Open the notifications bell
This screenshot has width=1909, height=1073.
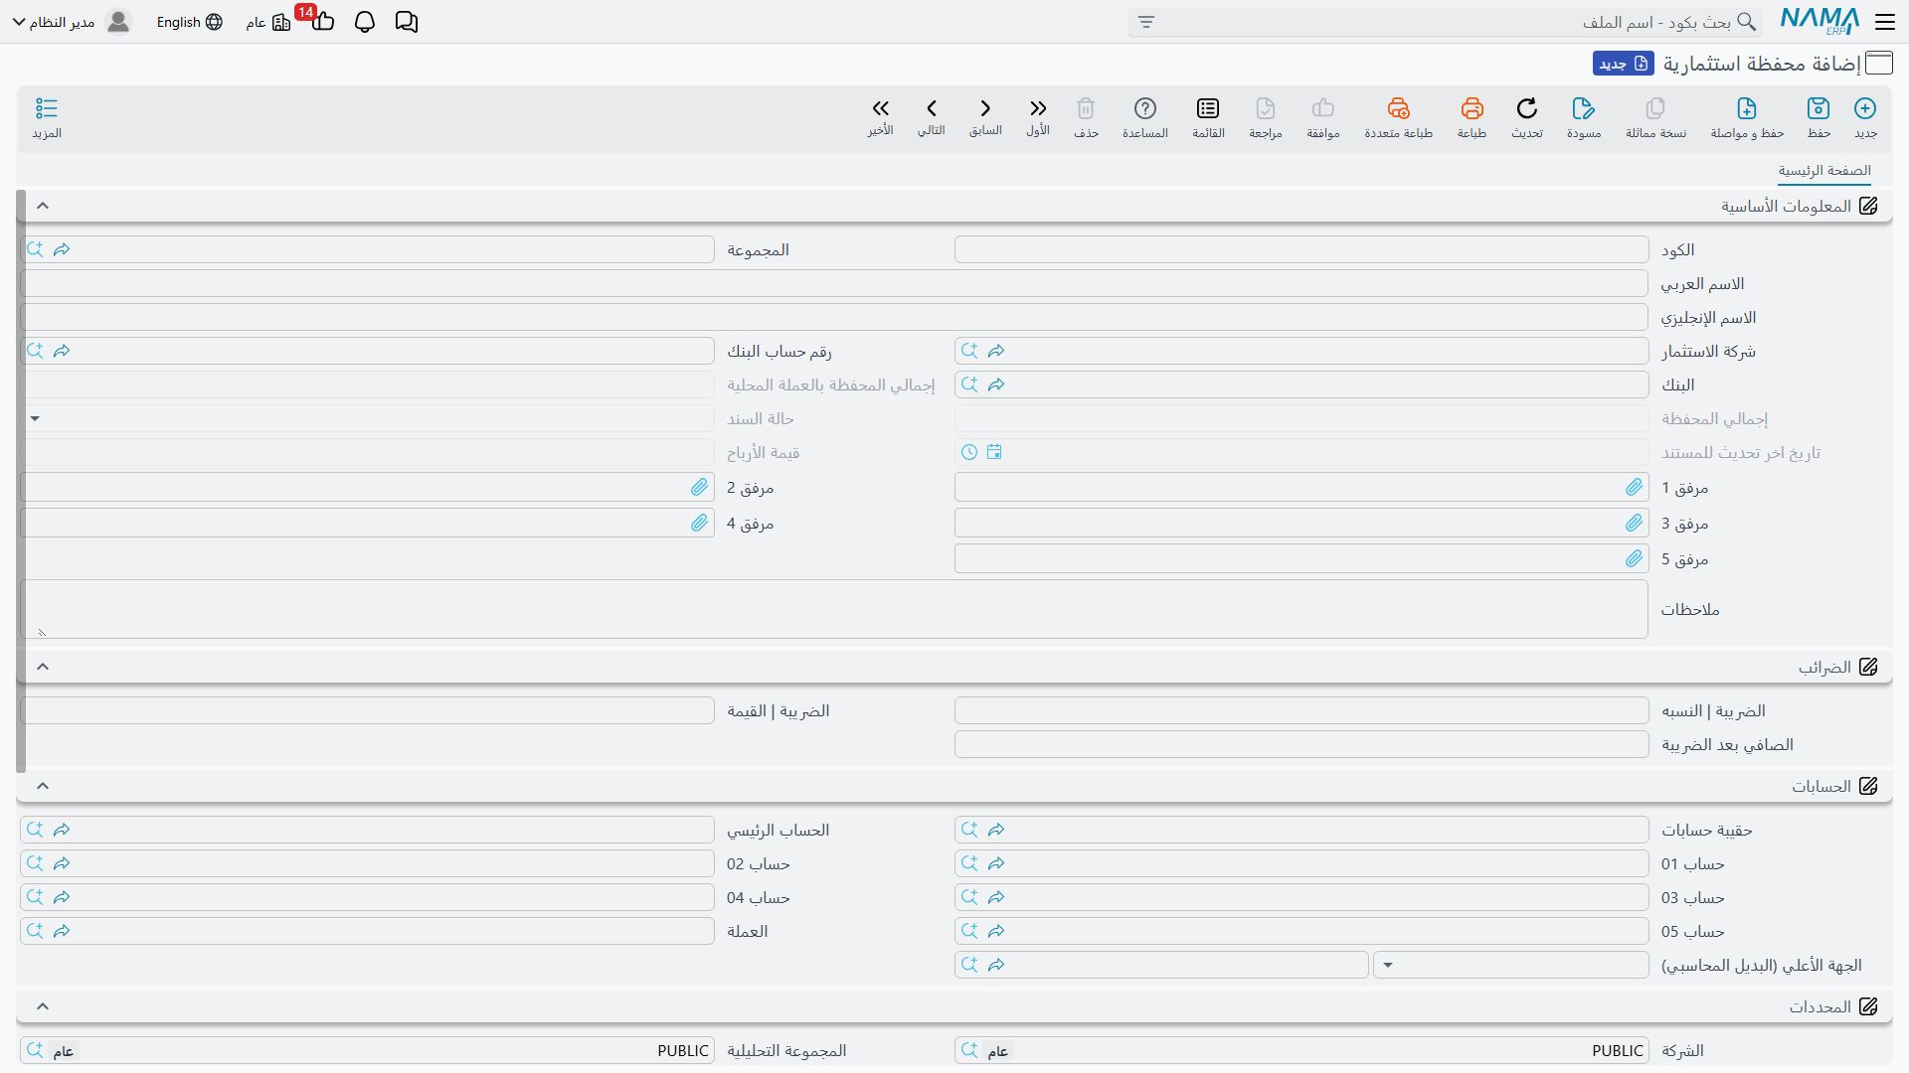[365, 22]
